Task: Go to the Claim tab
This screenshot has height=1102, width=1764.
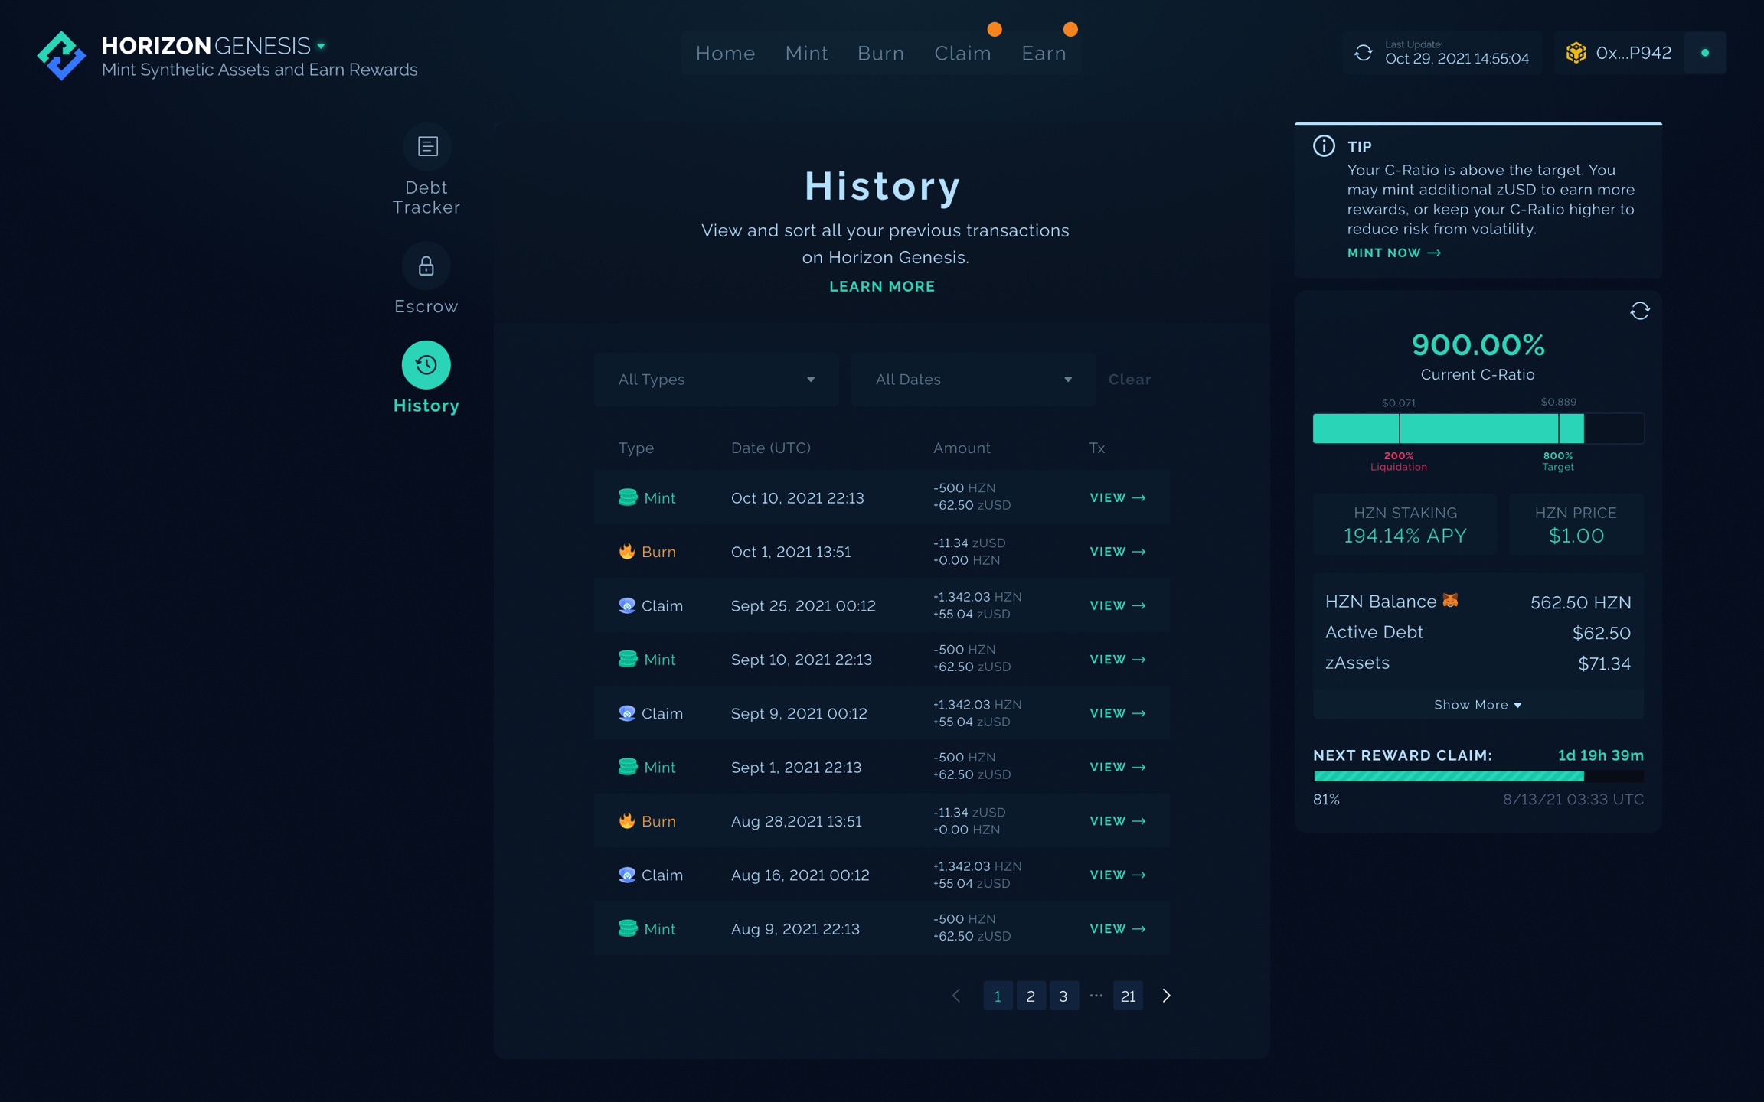Action: [x=962, y=53]
